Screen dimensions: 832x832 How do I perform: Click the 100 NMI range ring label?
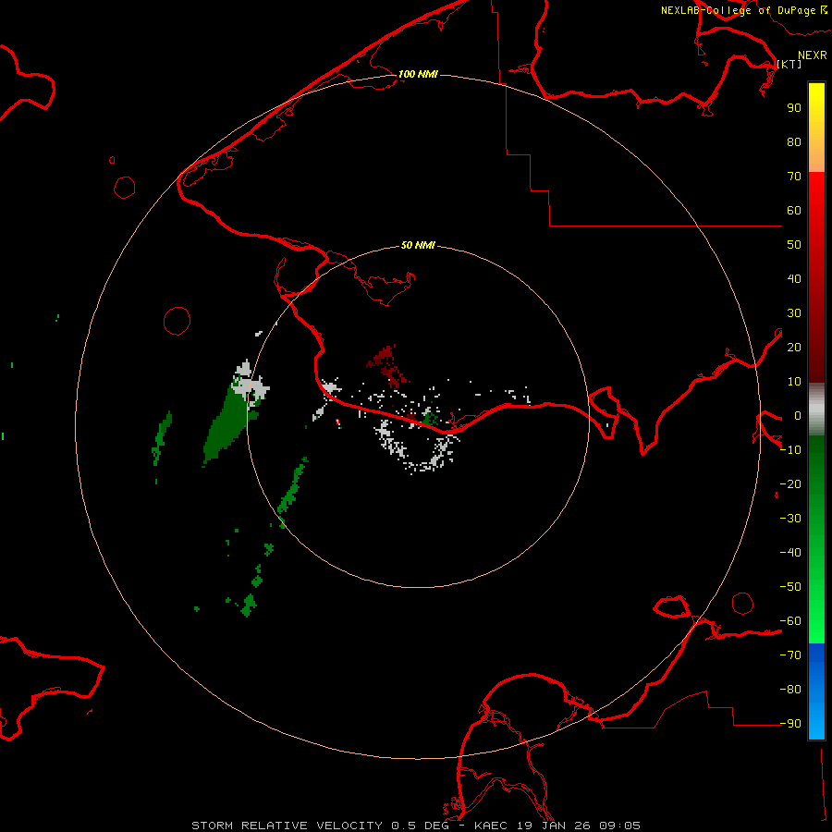[x=418, y=74]
